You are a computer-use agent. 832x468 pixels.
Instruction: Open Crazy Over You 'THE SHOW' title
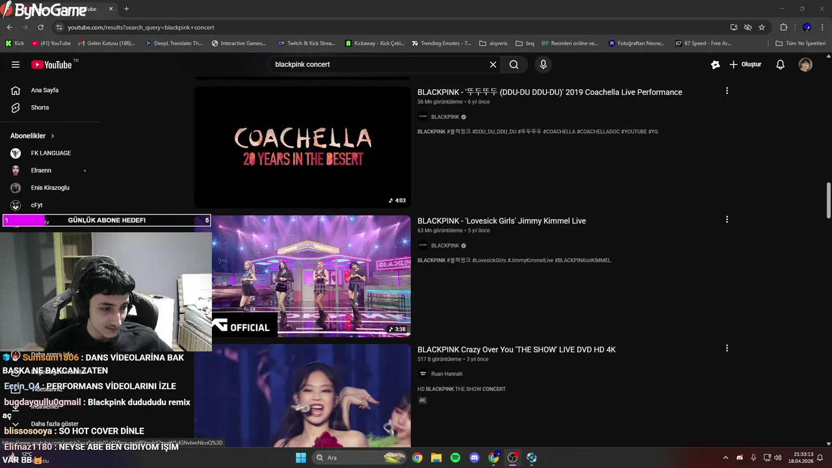(517, 350)
